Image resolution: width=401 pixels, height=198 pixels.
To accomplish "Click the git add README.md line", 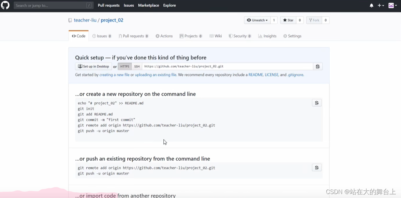I will tap(95, 114).
